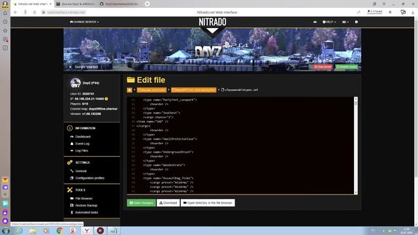Open a new browser tab
This screenshot has width=418, height=235.
pyautogui.click(x=147, y=4)
